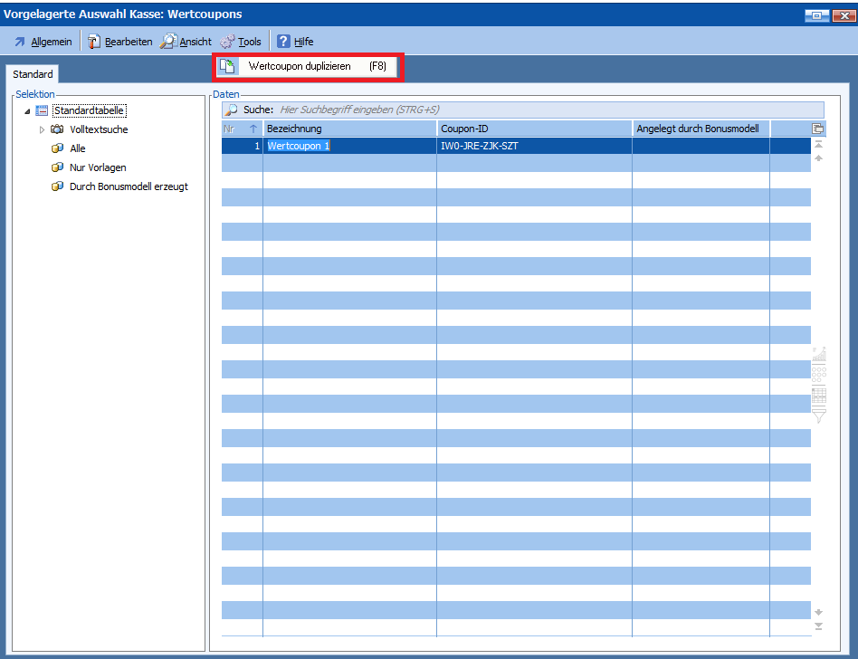Screen dimensions: 858x659
Task: Click the magnifier icon next to Suche
Action: click(232, 110)
